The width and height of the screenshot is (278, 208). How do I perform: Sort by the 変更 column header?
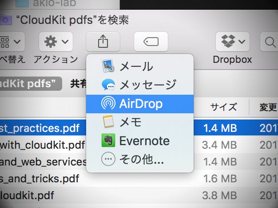[268, 107]
